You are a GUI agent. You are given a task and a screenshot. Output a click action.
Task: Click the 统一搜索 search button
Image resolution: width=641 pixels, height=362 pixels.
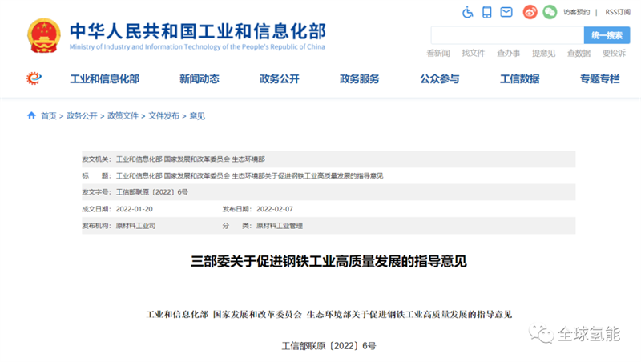tap(607, 35)
